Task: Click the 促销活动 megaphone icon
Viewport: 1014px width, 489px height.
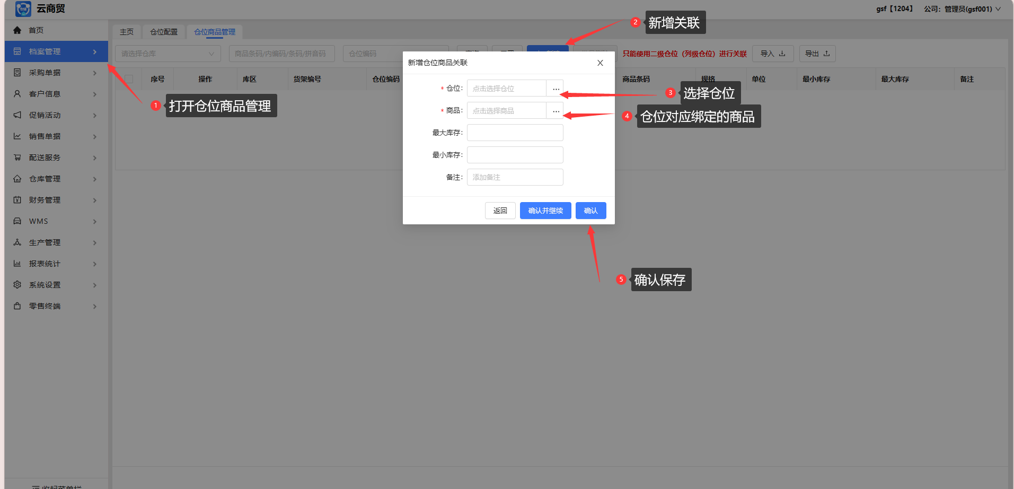Action: pos(17,115)
